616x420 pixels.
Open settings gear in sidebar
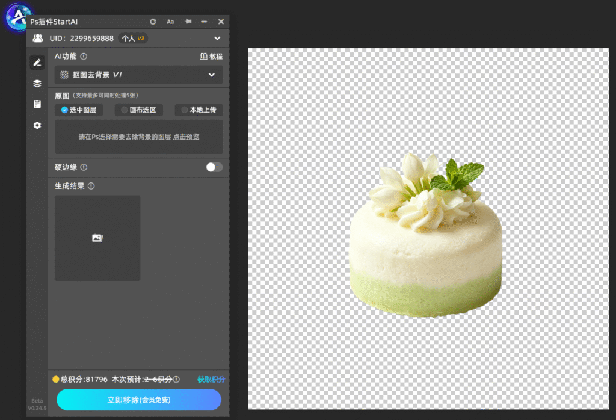pyautogui.click(x=37, y=125)
